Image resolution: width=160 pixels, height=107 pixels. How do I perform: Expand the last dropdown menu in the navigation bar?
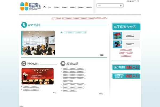(89, 7)
